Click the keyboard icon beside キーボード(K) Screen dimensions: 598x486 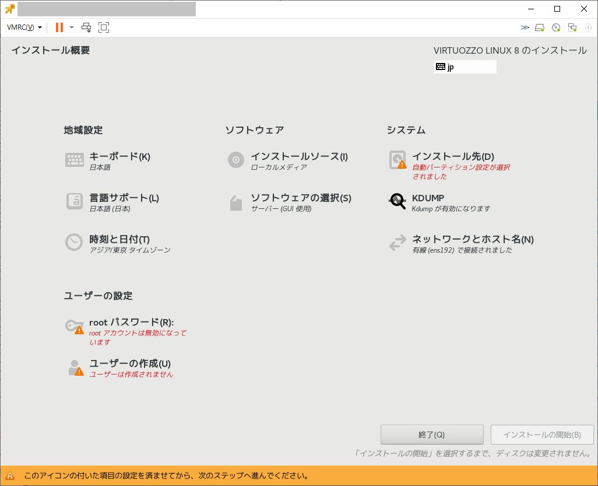pyautogui.click(x=75, y=160)
